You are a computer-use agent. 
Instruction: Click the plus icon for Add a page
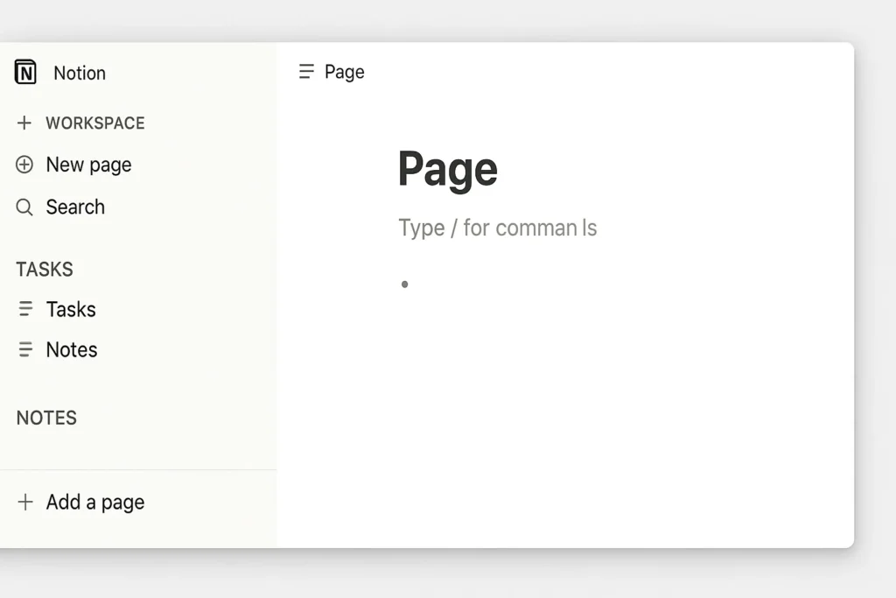pos(25,503)
